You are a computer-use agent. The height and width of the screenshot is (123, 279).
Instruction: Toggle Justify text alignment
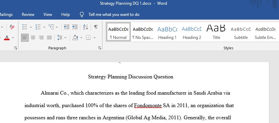click(x=49, y=38)
